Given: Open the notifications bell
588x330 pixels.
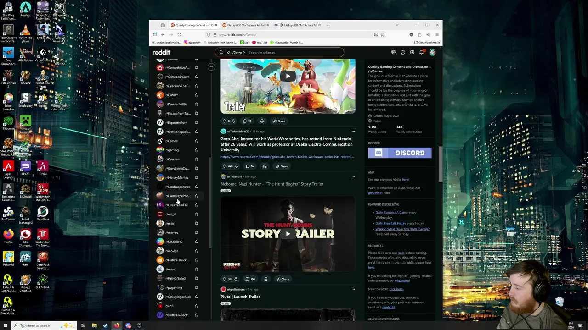Looking at the screenshot, I should click(421, 52).
